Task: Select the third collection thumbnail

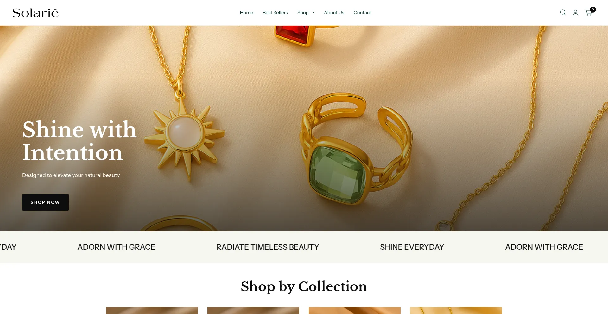Action: [355, 311]
